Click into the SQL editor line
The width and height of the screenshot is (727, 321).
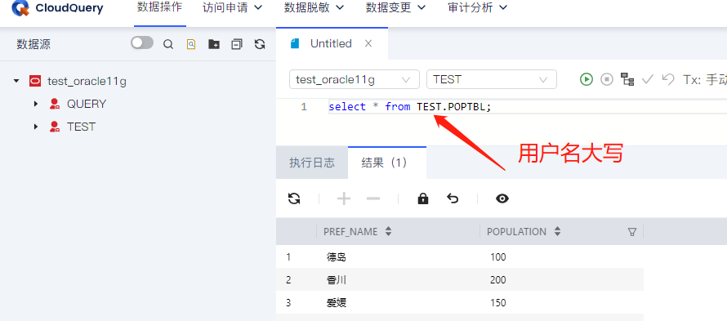(x=528, y=107)
